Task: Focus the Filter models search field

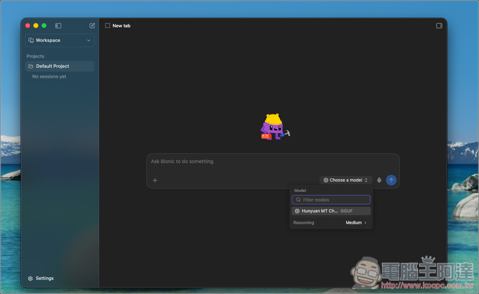Action: [x=331, y=200]
